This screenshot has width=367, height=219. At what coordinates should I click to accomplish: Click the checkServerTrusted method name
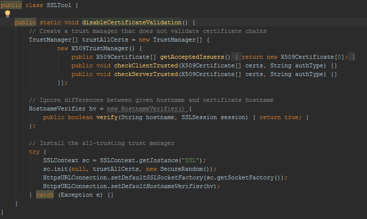146,74
